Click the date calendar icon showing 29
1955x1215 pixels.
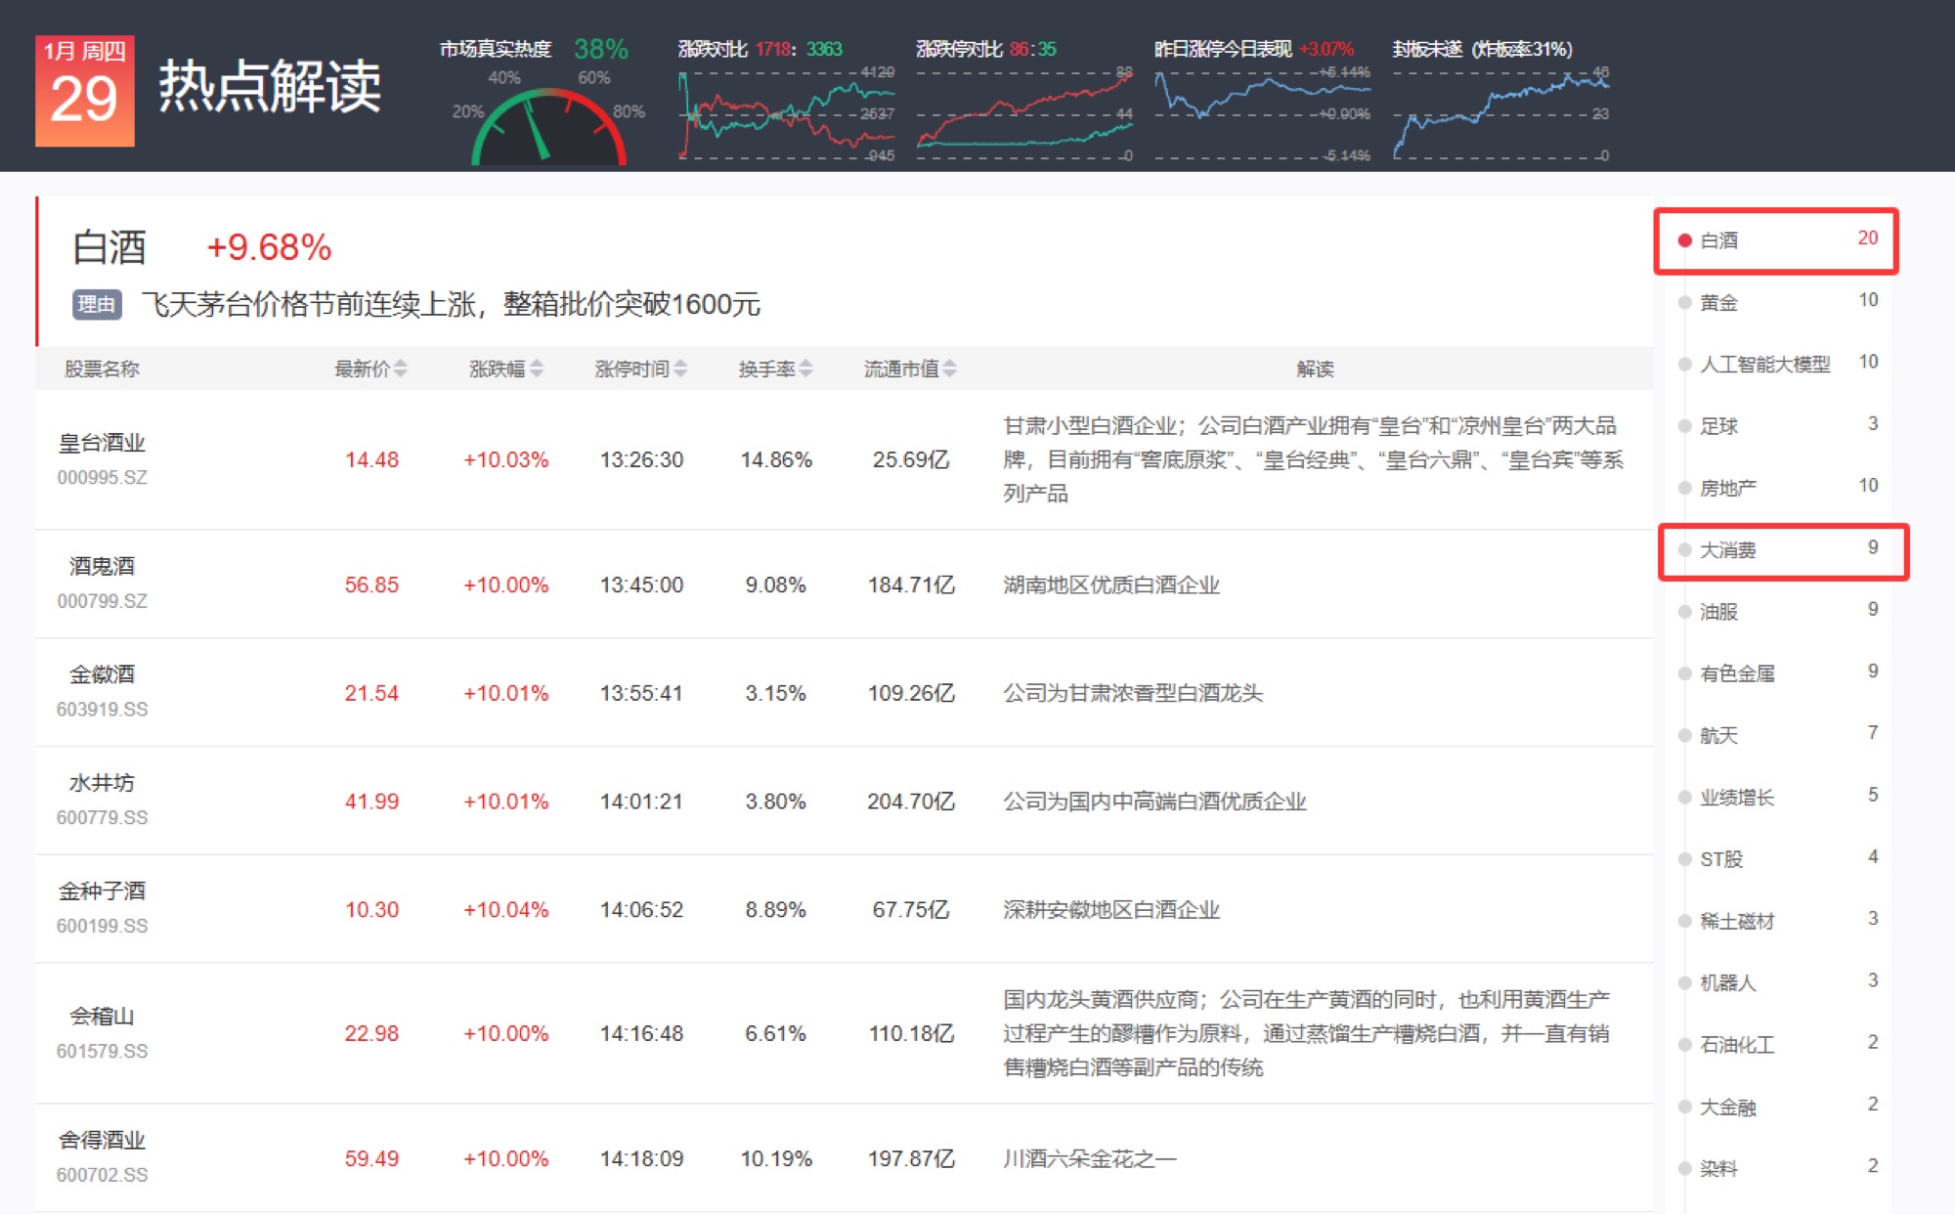85,92
